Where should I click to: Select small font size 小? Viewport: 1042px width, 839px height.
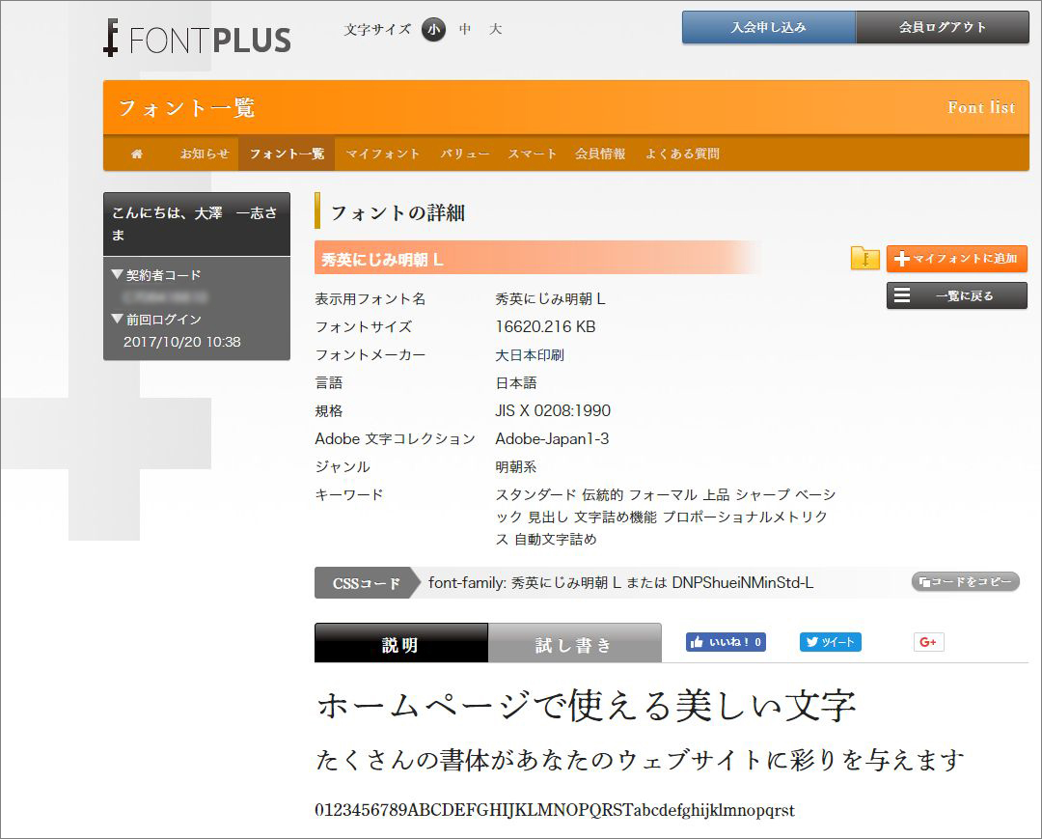click(x=433, y=29)
